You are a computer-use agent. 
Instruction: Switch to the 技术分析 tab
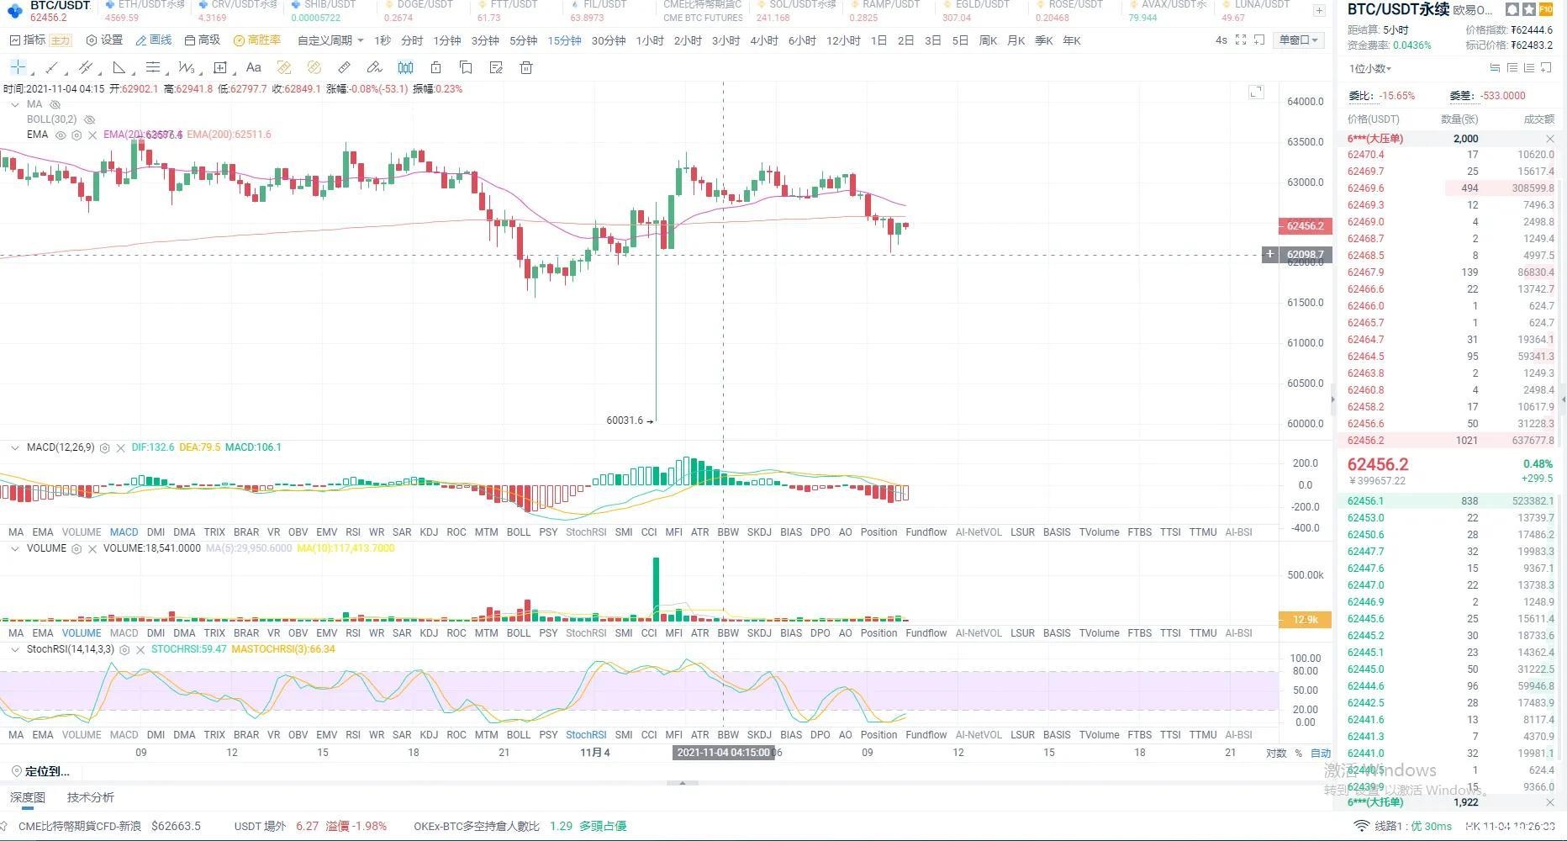(x=91, y=797)
